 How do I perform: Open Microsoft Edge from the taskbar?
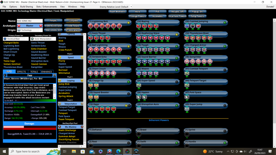(x=118, y=151)
